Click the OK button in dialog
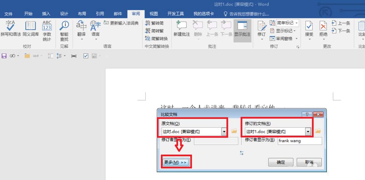This screenshot has height=180, width=365. pos(281,162)
